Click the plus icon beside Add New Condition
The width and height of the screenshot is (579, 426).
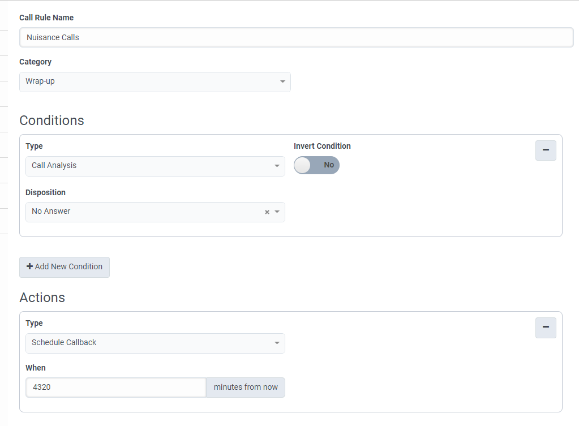[29, 267]
